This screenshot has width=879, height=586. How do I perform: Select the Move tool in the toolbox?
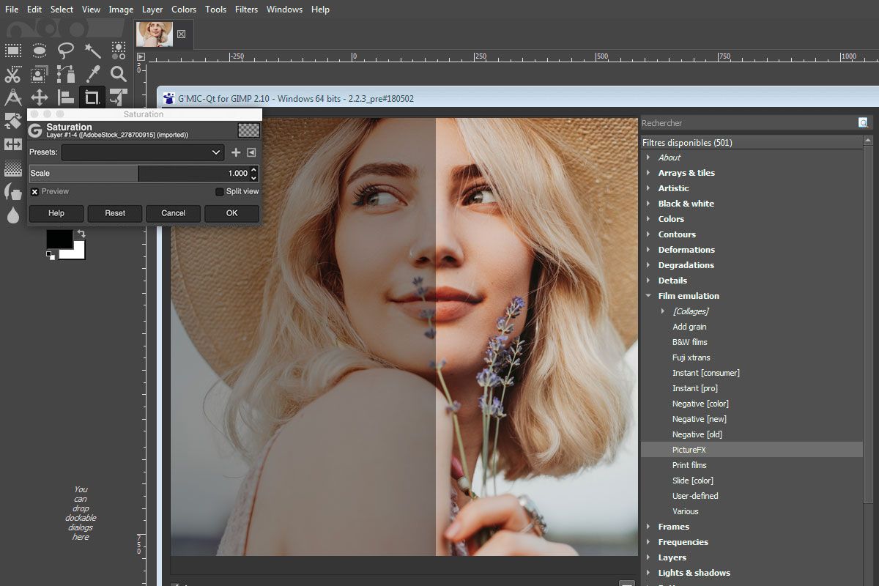click(x=39, y=97)
